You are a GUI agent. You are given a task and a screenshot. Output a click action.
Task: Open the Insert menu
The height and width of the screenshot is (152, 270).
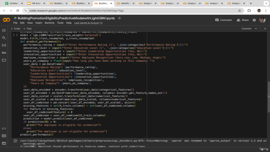coord(38,23)
